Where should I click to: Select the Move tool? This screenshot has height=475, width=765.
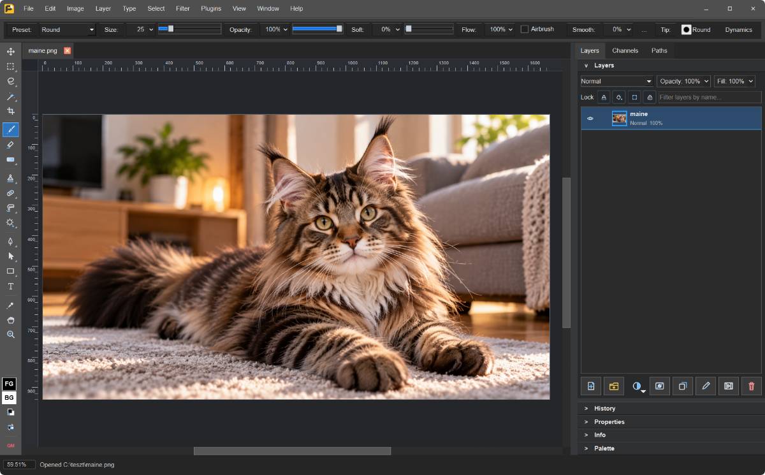coord(11,51)
